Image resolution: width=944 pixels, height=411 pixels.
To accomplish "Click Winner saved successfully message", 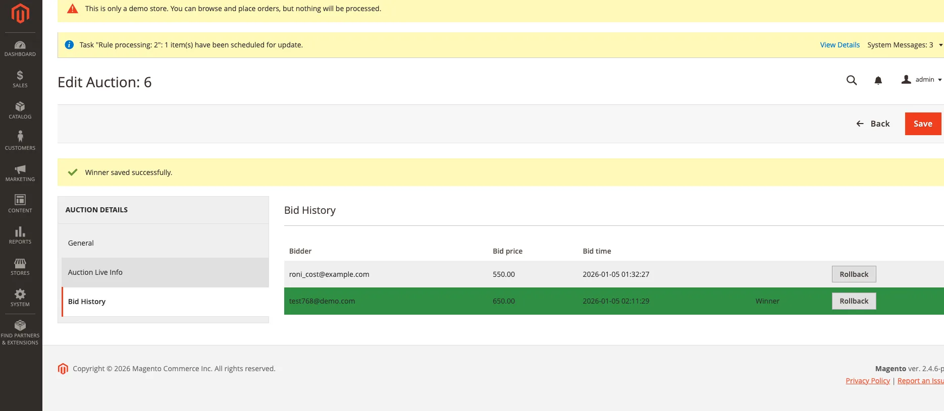I will point(129,172).
